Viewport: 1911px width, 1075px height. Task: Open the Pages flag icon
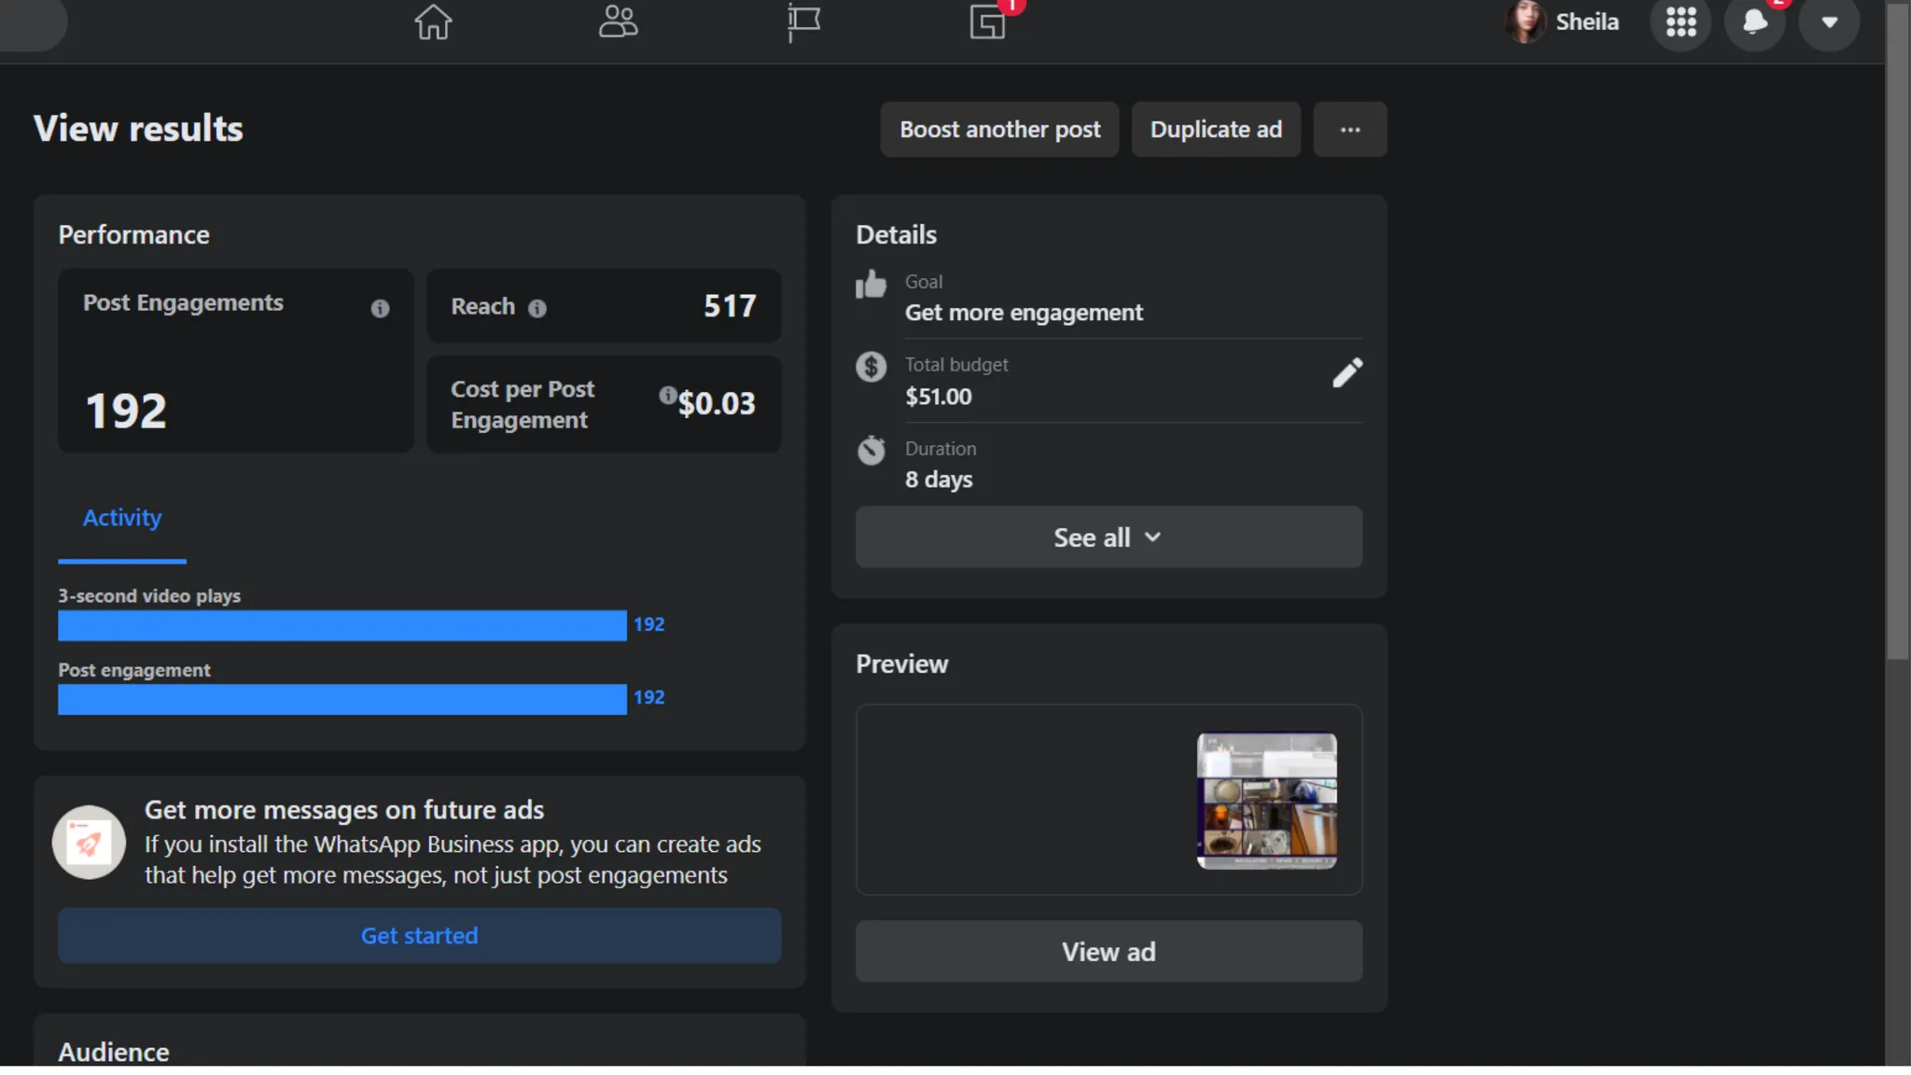click(802, 22)
